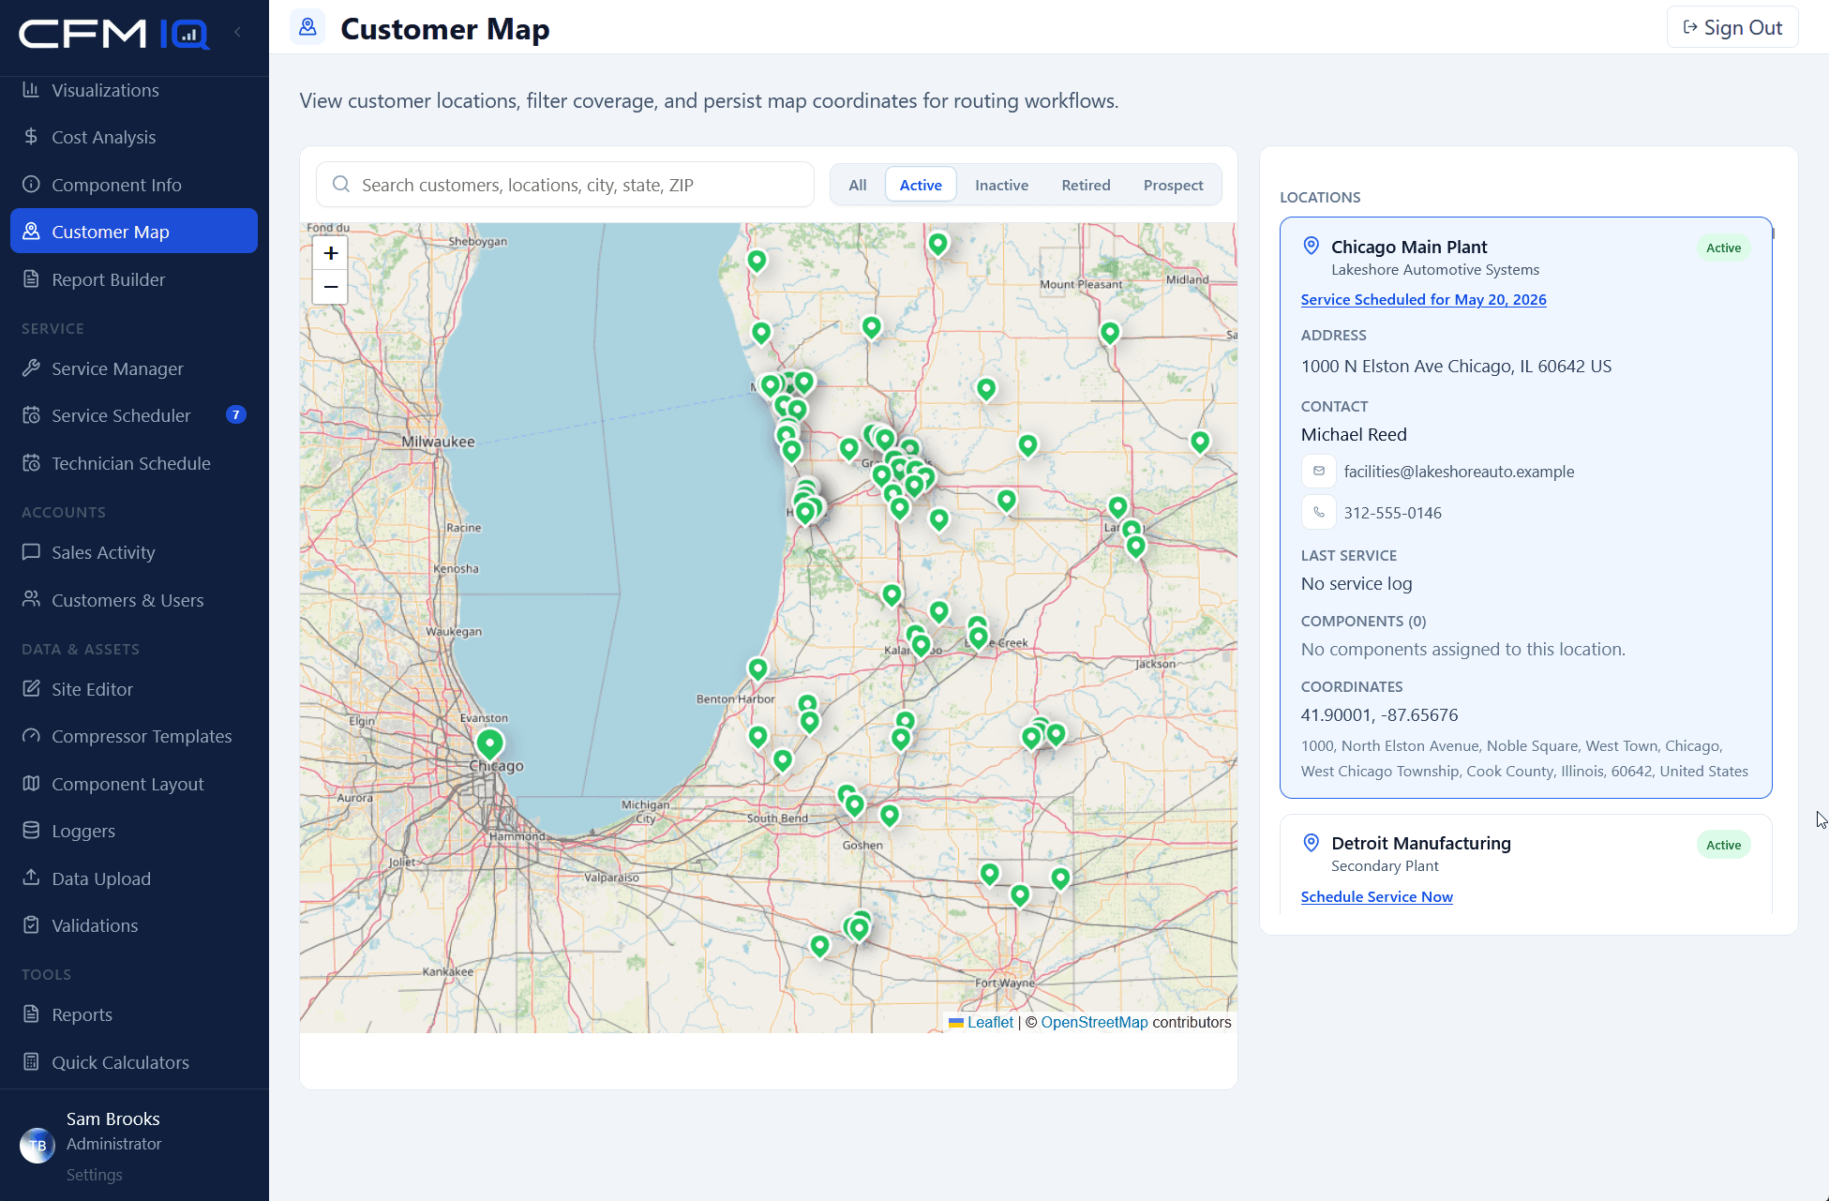Zoom in the map
This screenshot has width=1829, height=1201.
coord(330,253)
